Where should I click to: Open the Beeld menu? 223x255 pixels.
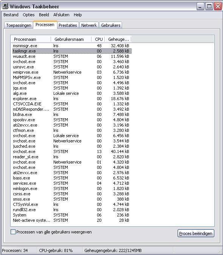[x=44, y=15]
